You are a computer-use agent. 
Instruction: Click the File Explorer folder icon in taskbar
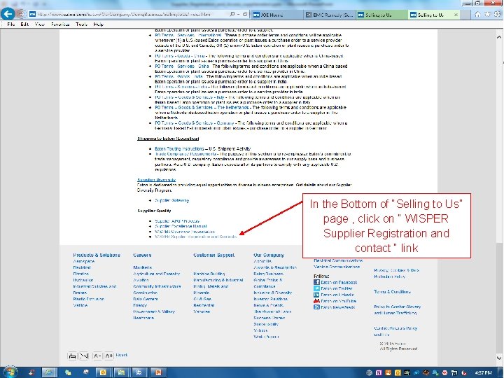pyautogui.click(x=121, y=372)
